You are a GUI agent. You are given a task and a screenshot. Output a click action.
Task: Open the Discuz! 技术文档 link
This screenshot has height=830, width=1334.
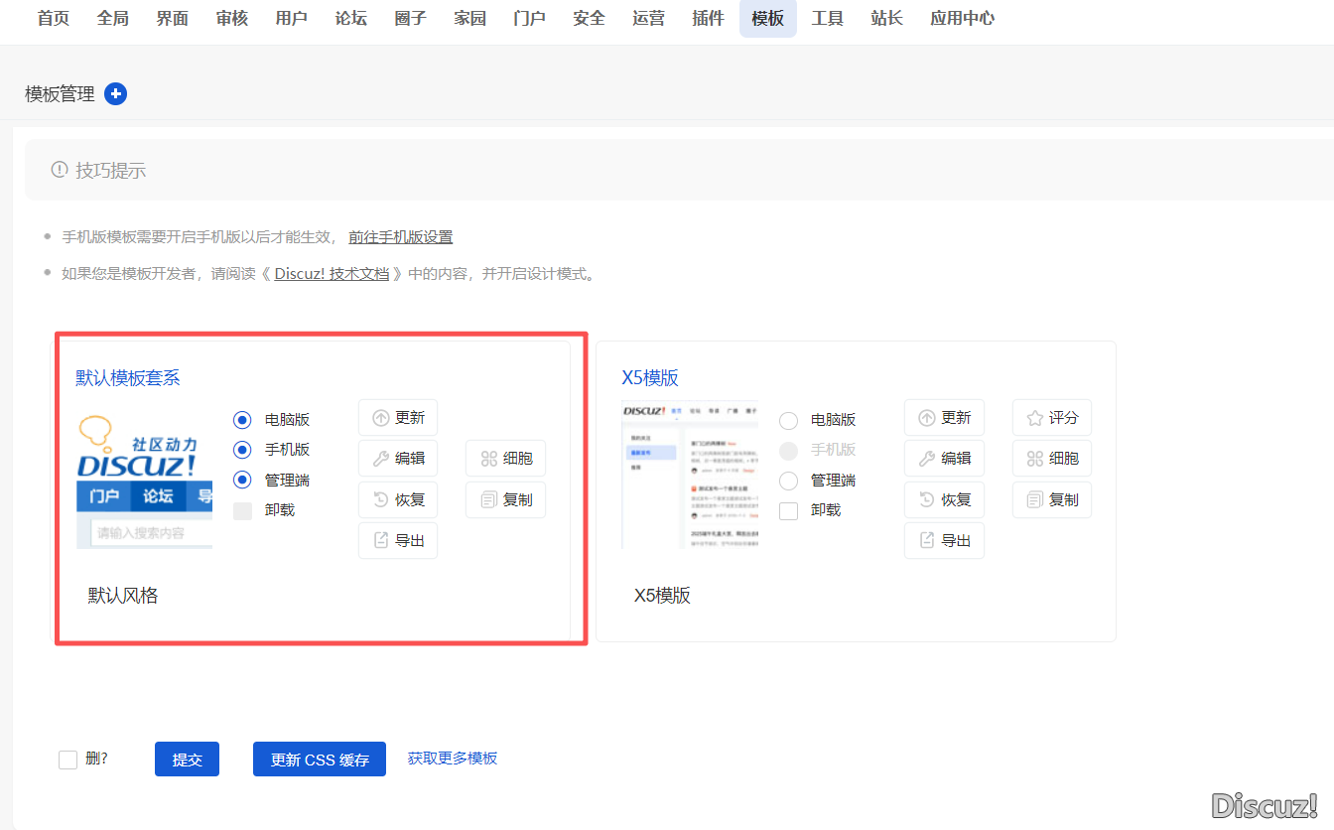pos(332,274)
